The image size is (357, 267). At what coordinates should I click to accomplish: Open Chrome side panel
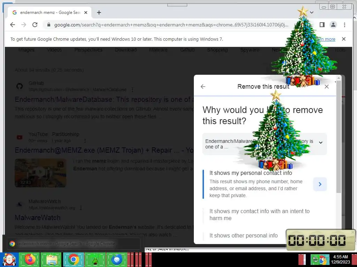coord(322,25)
